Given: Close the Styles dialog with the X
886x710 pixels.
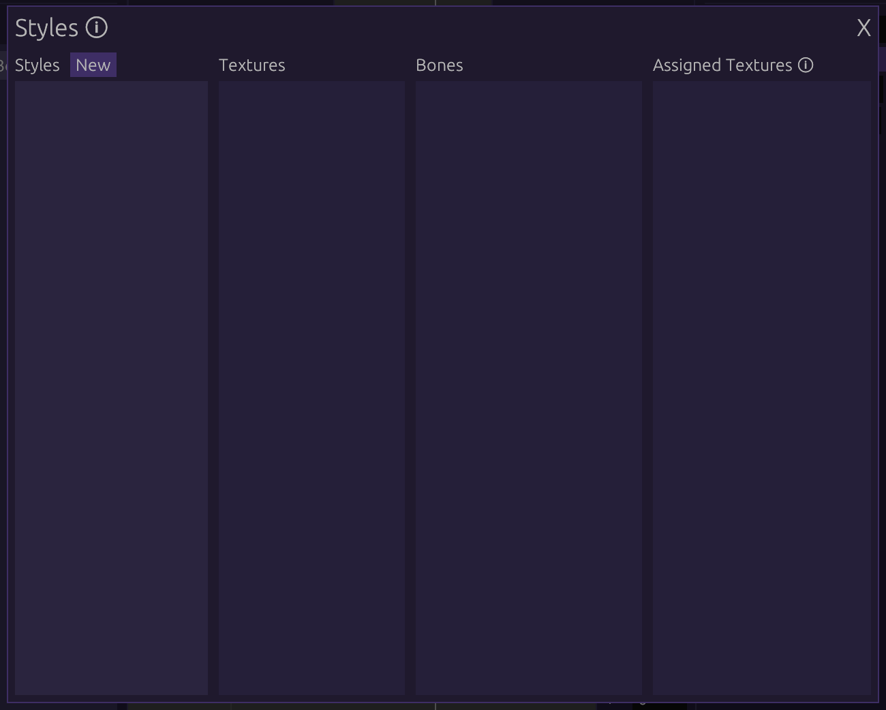Looking at the screenshot, I should 864,28.
